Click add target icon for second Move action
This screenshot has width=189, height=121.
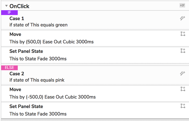(x=183, y=89)
